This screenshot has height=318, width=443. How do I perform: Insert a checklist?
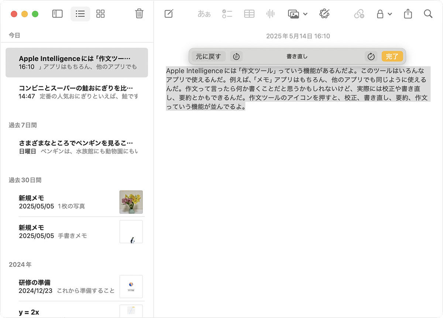(x=227, y=14)
